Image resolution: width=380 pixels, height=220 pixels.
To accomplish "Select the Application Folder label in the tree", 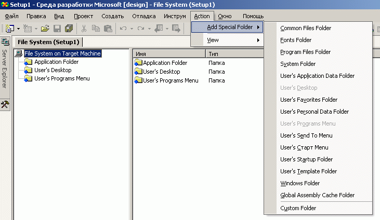I will (x=57, y=62).
